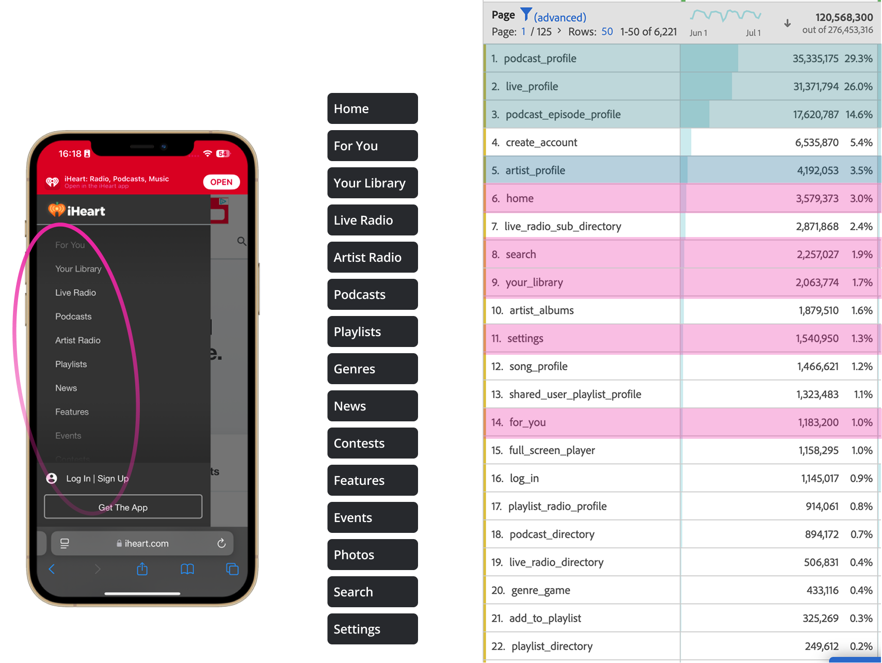Click the blue filter funnel icon
Viewport: 882px width, 663px height.
525,14
